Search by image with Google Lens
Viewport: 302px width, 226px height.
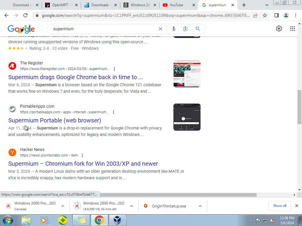click(x=185, y=29)
